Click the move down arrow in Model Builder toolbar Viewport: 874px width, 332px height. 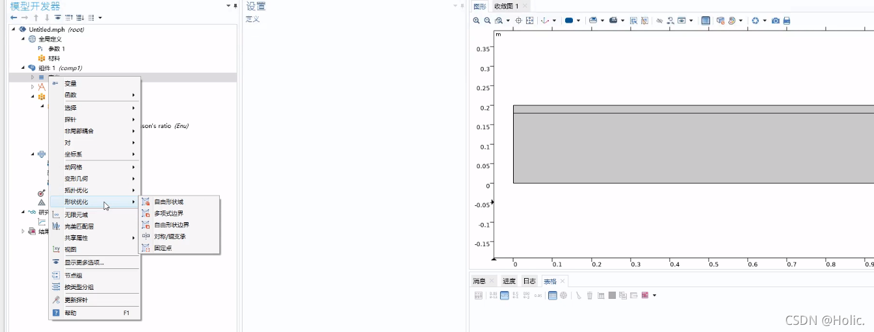[x=47, y=18]
